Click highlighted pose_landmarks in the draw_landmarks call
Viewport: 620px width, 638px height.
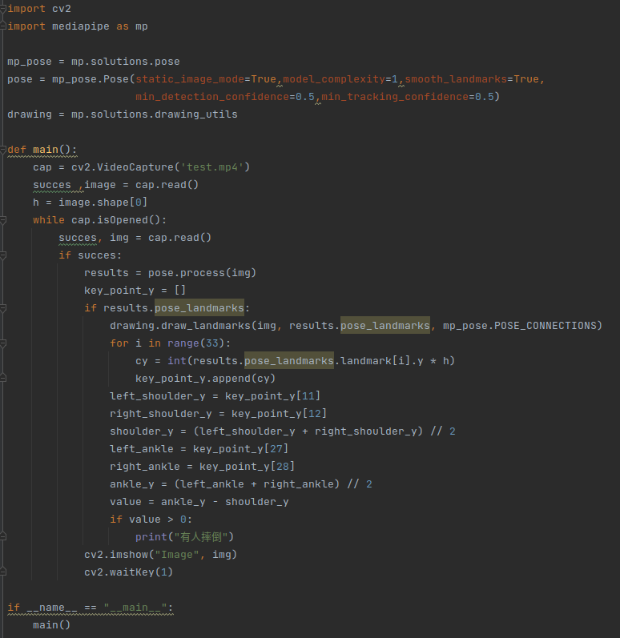(x=385, y=326)
